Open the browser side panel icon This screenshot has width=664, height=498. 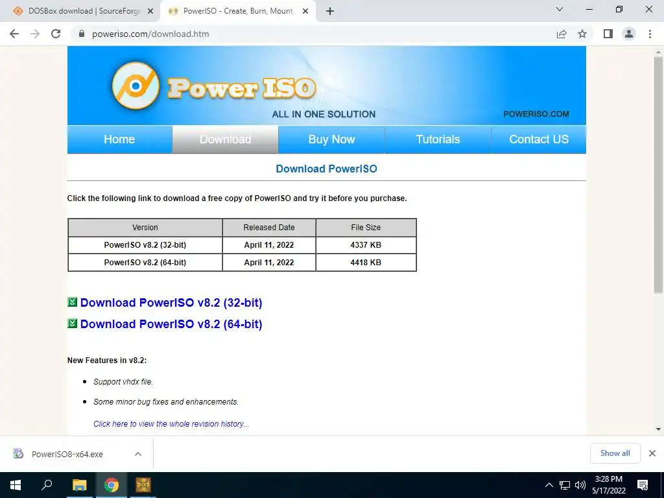tap(608, 34)
